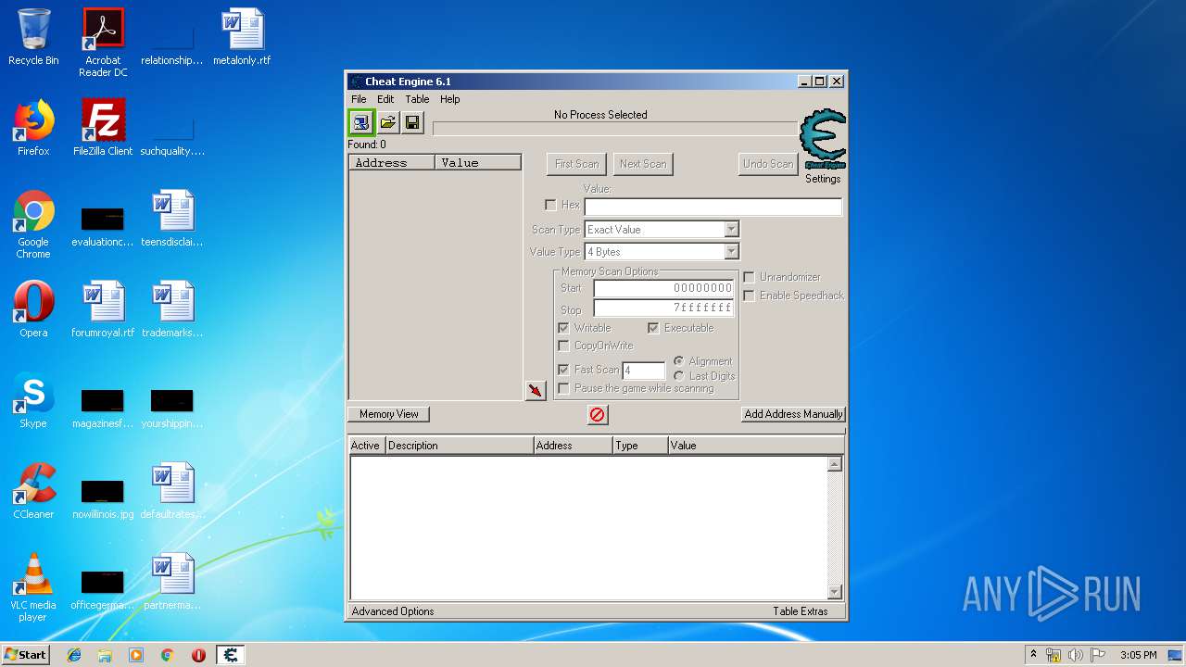Open the Edit menu
Screen dimensions: 1186x667
coord(385,99)
